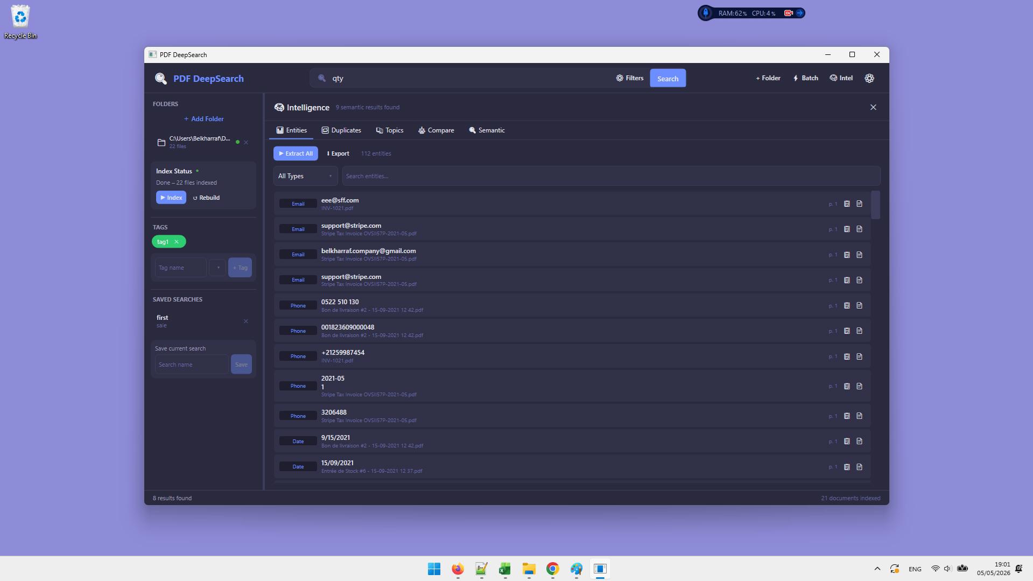The width and height of the screenshot is (1033, 581).
Task: Copy +21259987454 using the clipboard icon
Action: point(847,356)
